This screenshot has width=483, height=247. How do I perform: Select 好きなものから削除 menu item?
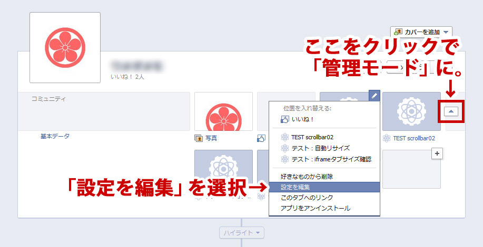(x=324, y=177)
